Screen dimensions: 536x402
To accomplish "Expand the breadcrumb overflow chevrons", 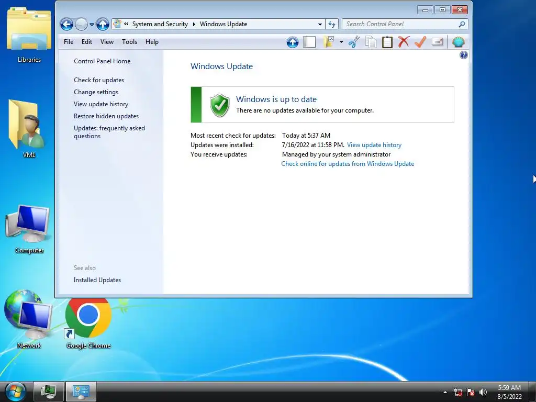I will coord(126,24).
